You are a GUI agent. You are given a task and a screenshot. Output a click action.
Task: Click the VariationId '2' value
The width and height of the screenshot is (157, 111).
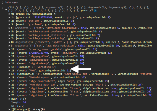(x=113, y=74)
